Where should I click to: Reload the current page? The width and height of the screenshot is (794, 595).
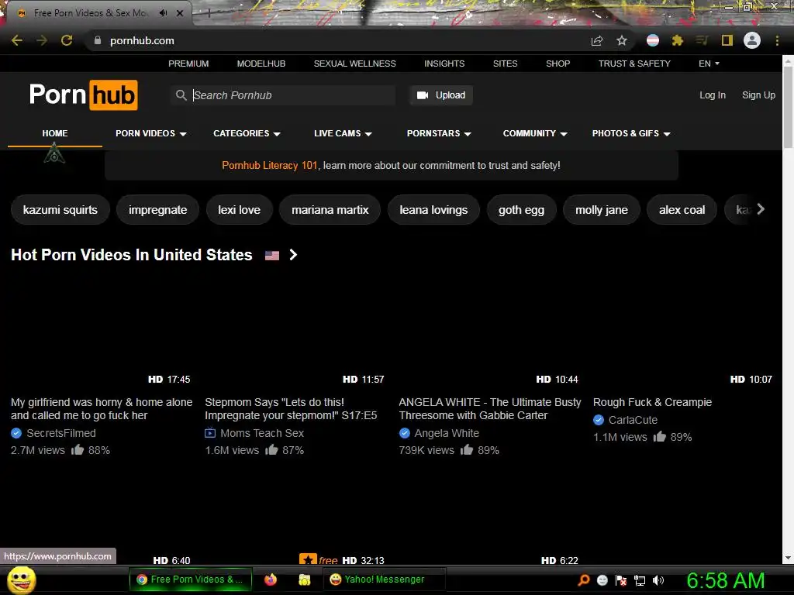pyautogui.click(x=67, y=40)
